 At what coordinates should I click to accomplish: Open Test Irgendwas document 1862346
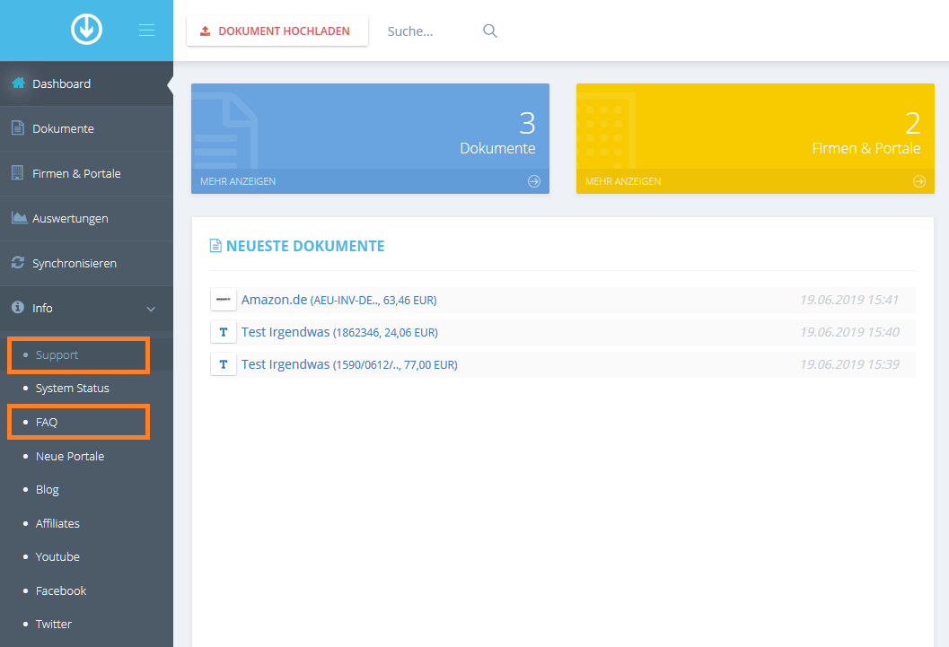click(339, 332)
